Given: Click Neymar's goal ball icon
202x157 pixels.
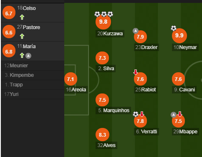Looking at the screenshot, I should [174, 28].
